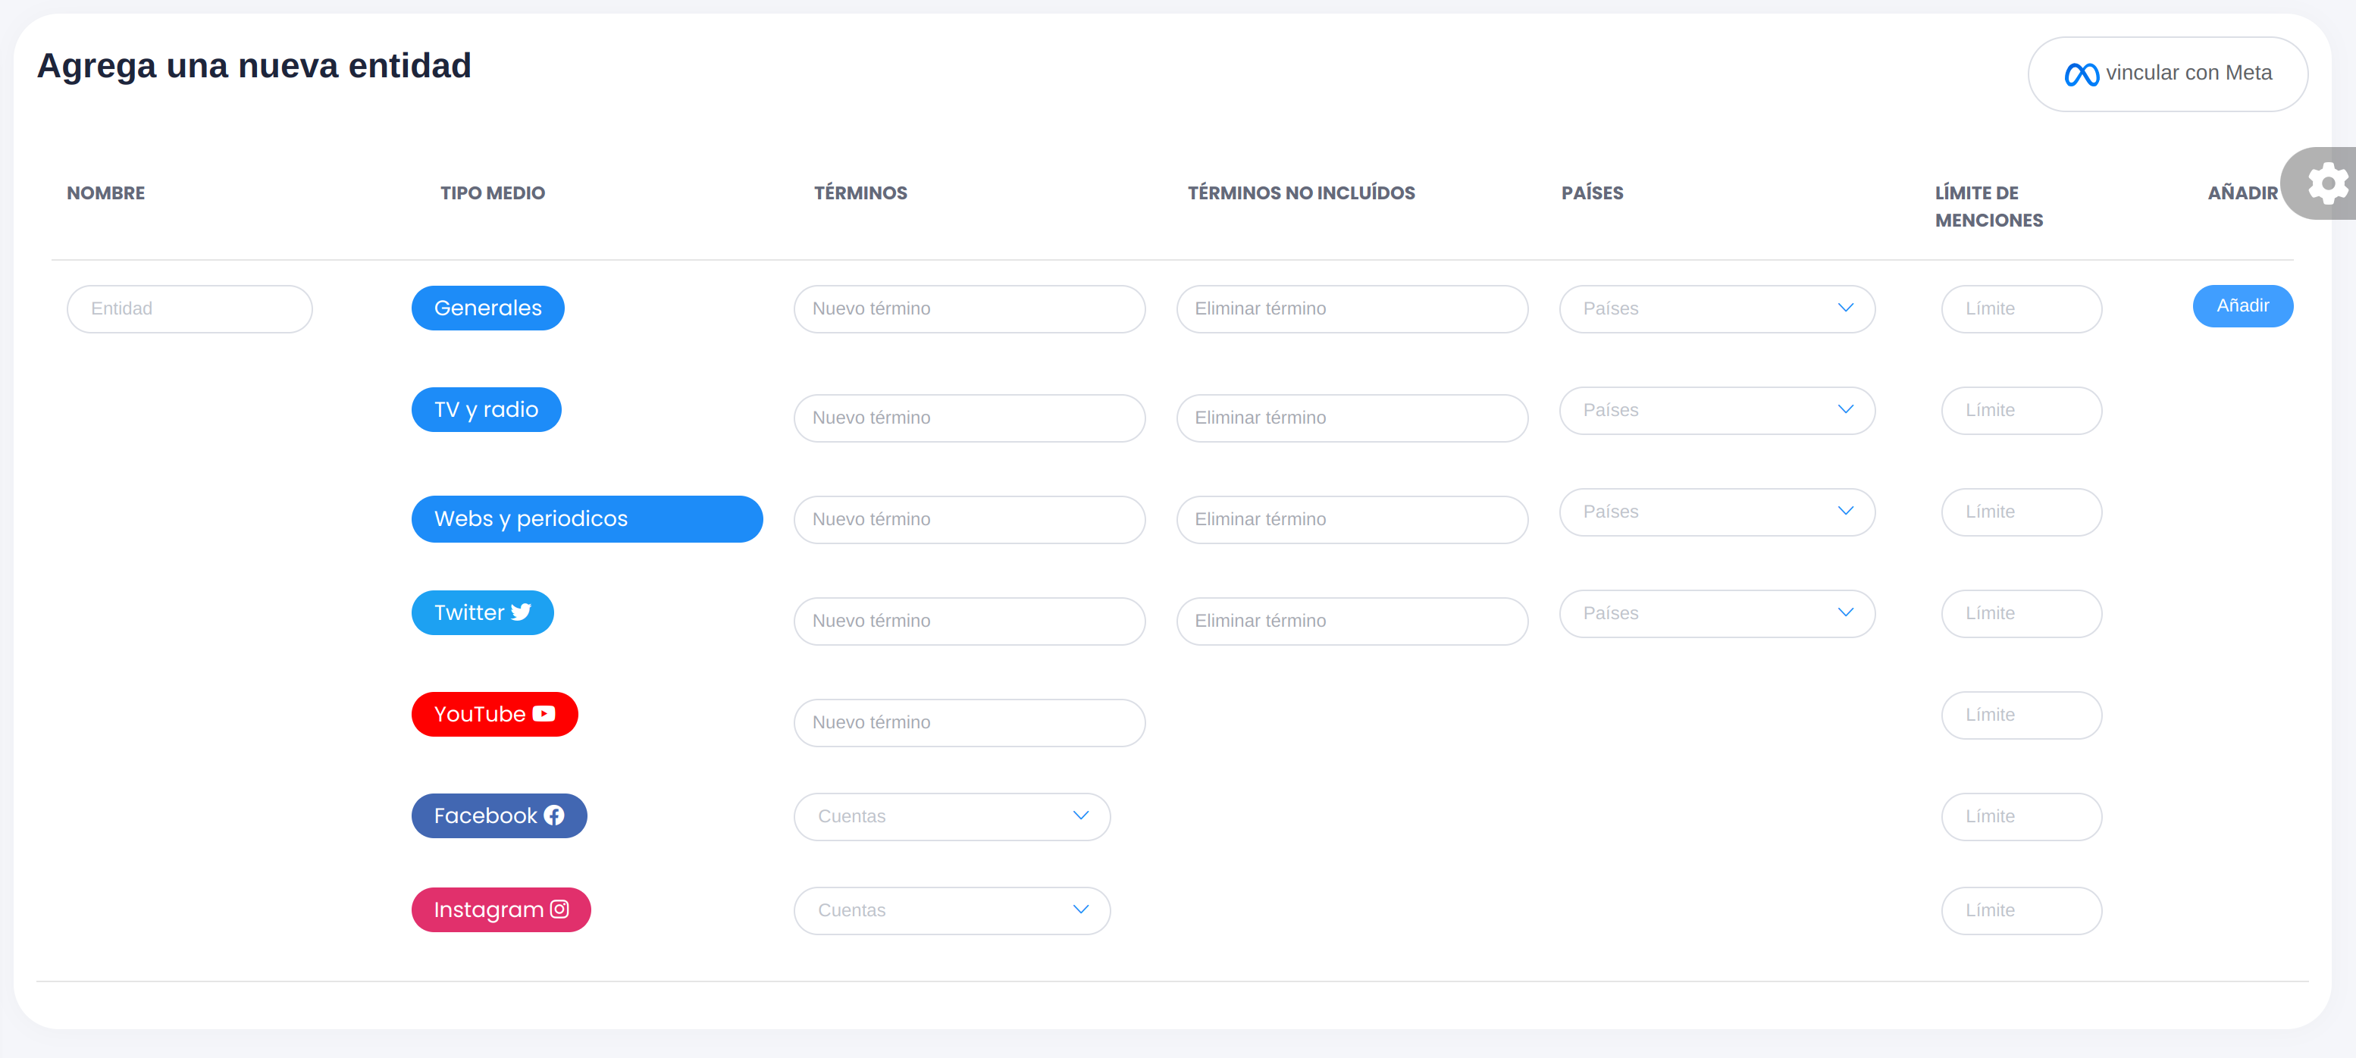Image resolution: width=2356 pixels, height=1058 pixels.
Task: Click the TÉRMINOS NO INCLUÍDOS column header
Action: coord(1301,193)
